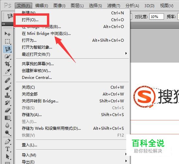Select the Eraser tool
This screenshot has width=179, height=164.
click(7, 110)
